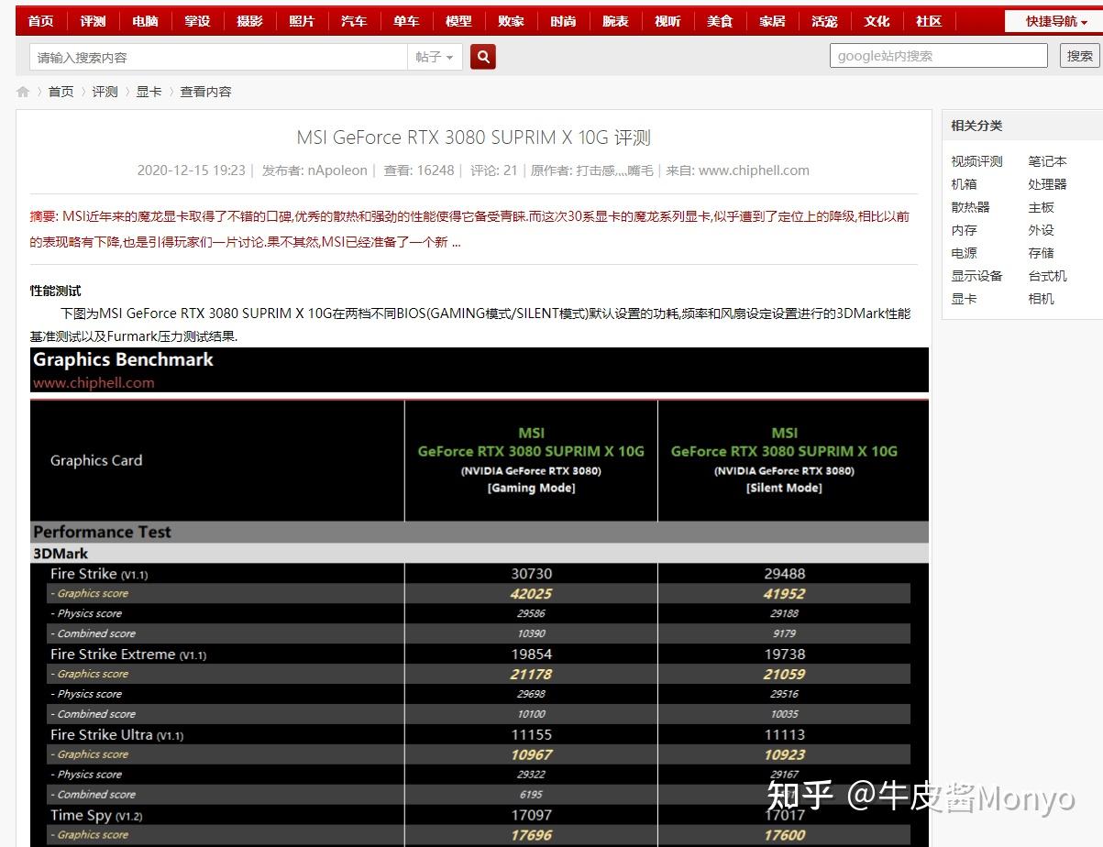The height and width of the screenshot is (847, 1103).
Task: Click the home icon in the breadcrumb
Action: click(x=22, y=91)
